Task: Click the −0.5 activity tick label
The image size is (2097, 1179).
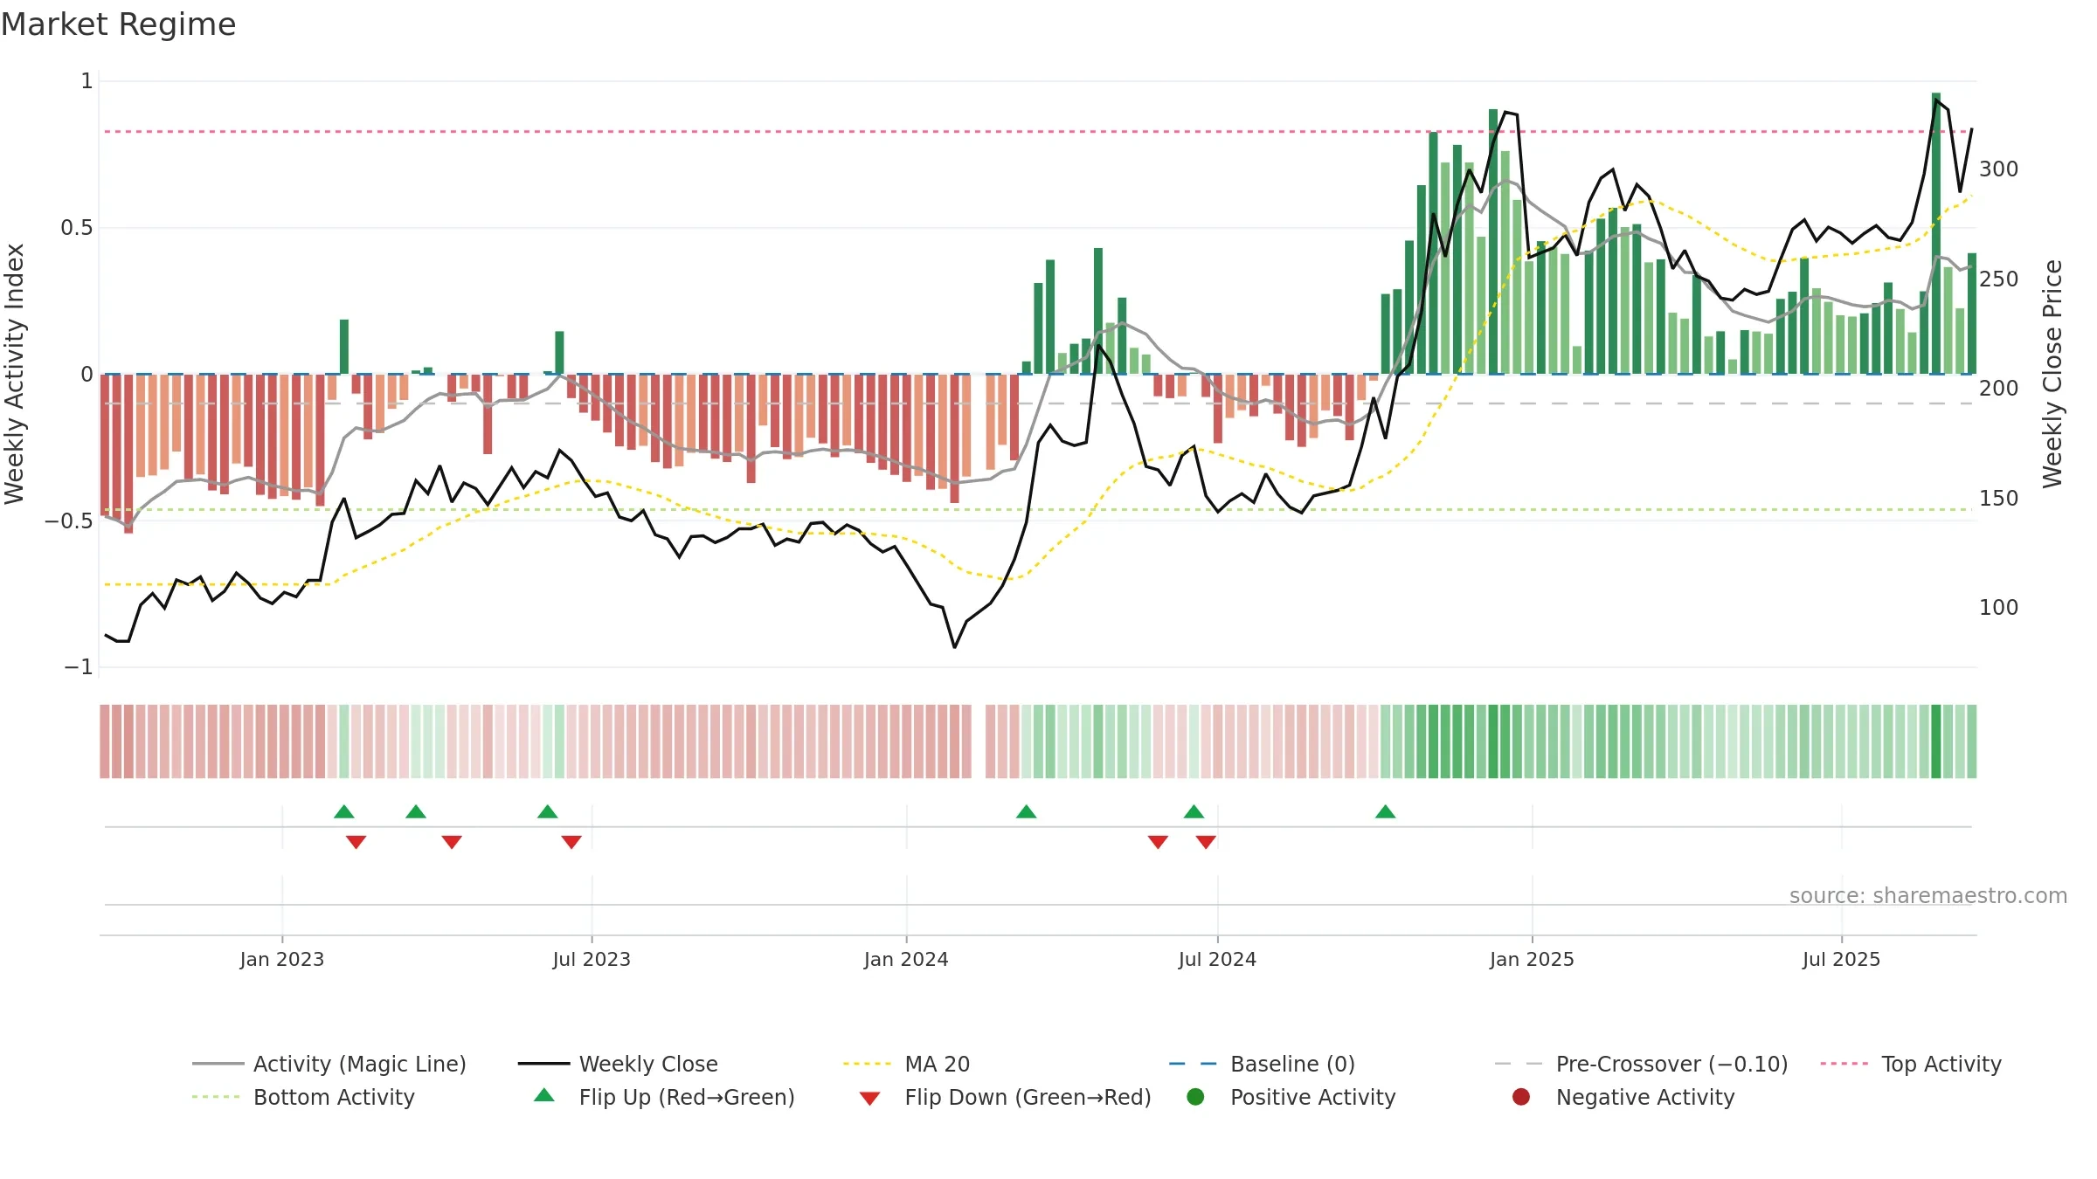Action: click(x=69, y=521)
